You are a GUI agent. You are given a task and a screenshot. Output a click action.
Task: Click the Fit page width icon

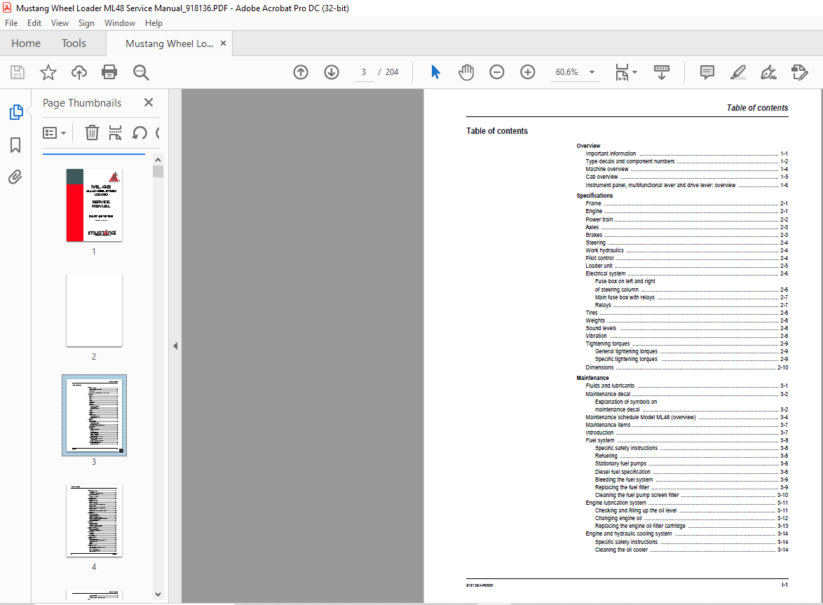click(x=621, y=72)
